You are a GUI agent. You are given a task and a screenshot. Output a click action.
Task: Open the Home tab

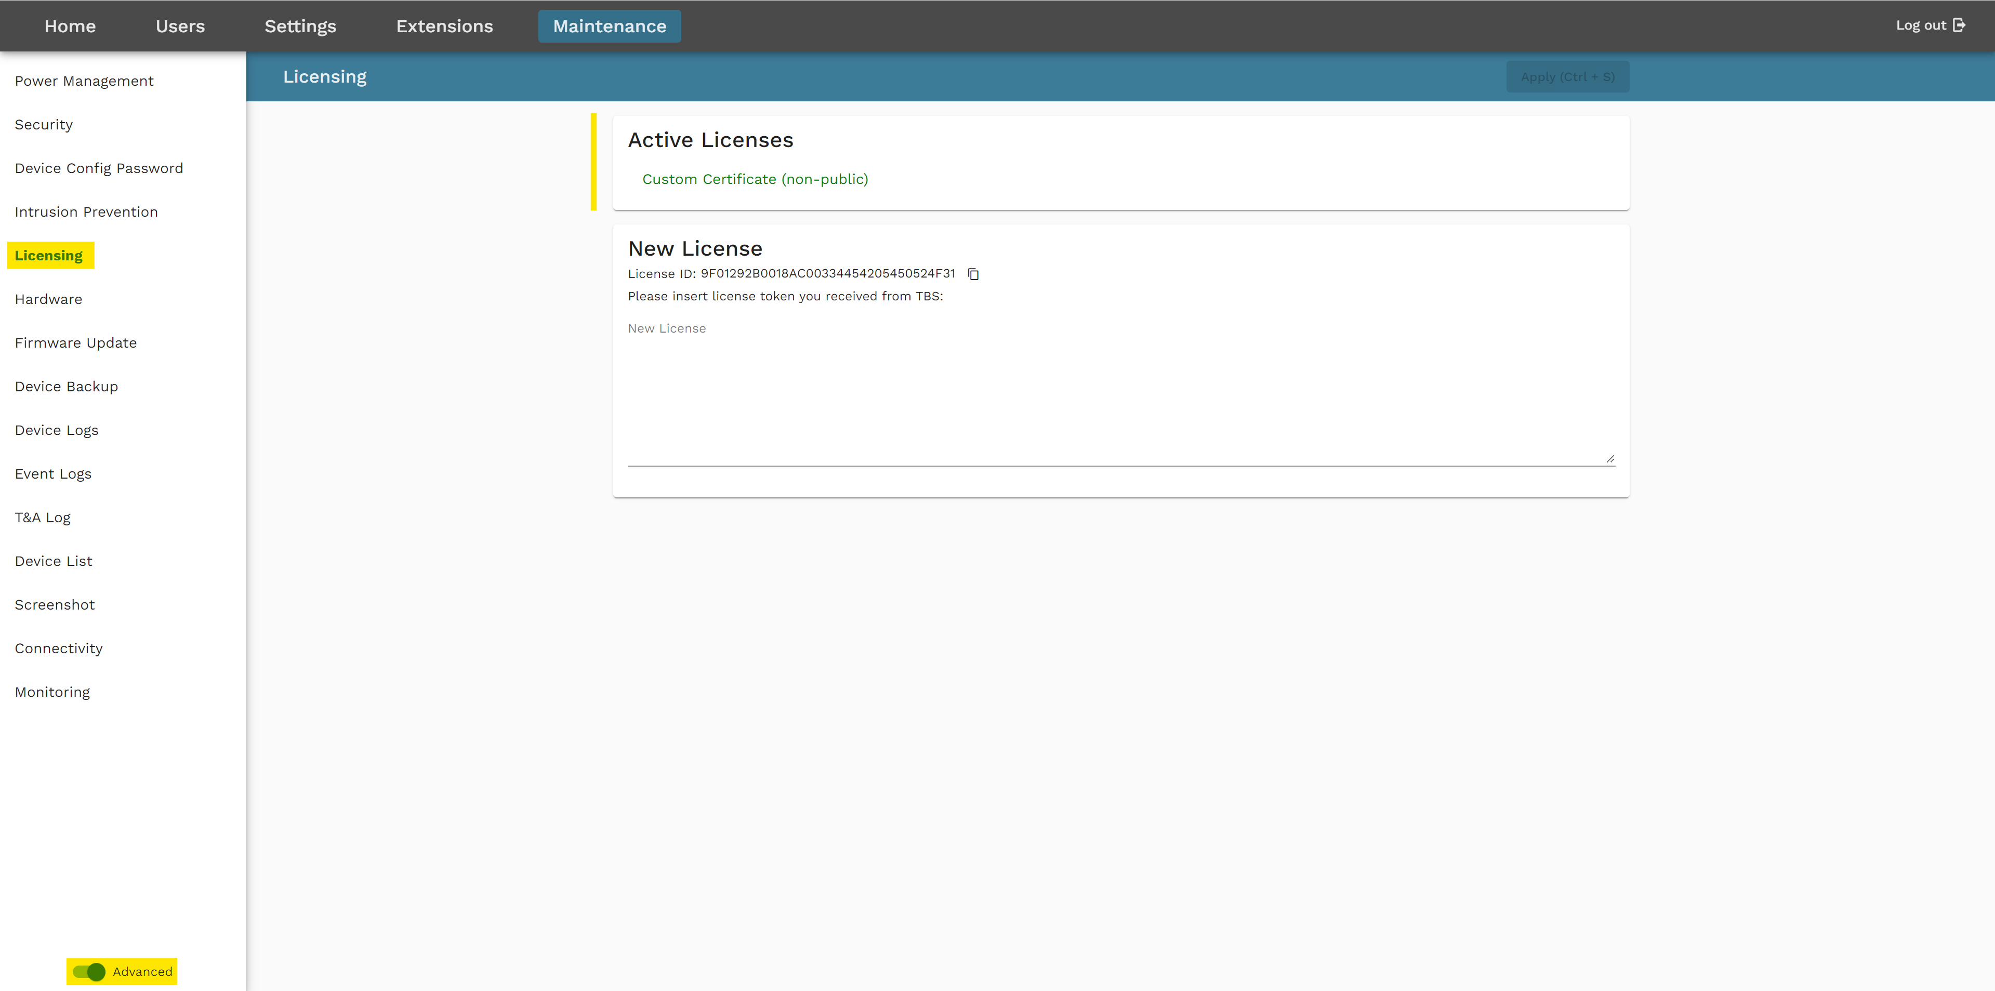[x=70, y=27]
